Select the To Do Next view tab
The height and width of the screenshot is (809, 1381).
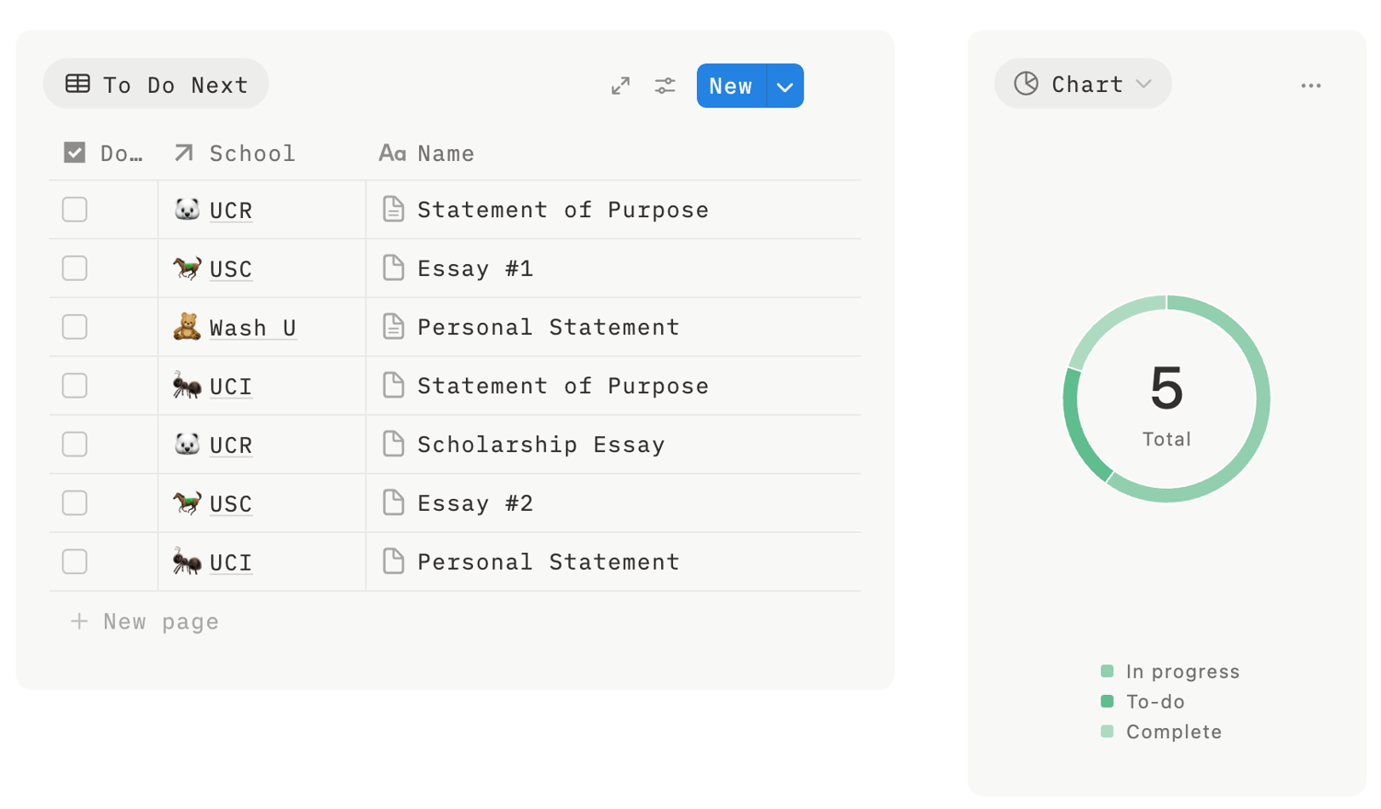[x=157, y=85]
